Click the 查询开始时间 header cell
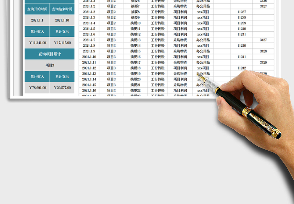Image resolution: width=294 pixels, height=204 pixels. point(37,9)
